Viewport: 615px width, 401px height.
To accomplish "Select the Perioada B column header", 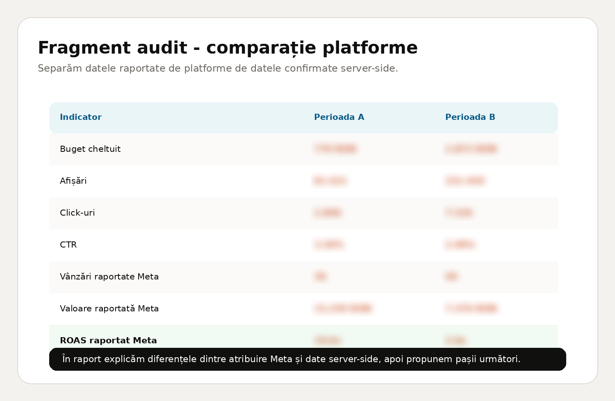I will (x=470, y=117).
